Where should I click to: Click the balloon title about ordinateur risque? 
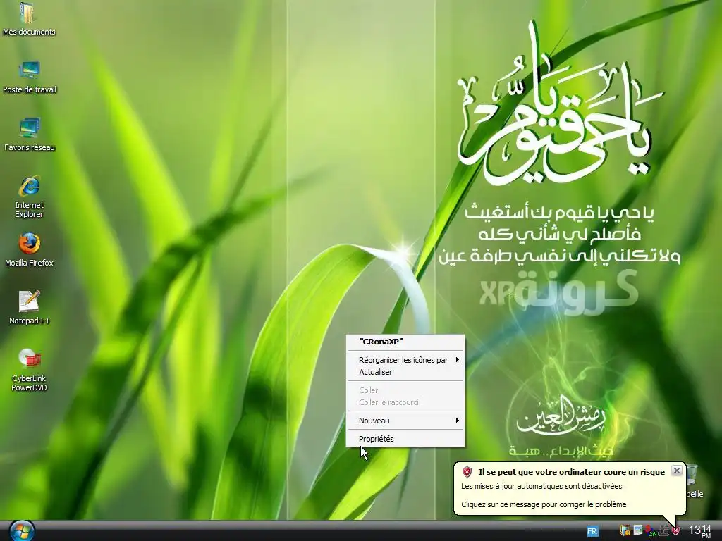(571, 472)
